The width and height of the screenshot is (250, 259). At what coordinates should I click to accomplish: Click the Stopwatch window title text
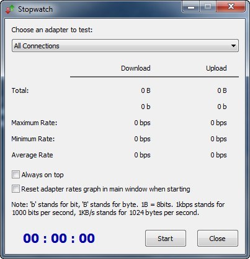35,9
